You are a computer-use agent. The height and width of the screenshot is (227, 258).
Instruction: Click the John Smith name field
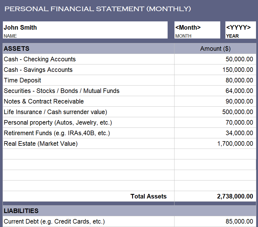click(85, 28)
